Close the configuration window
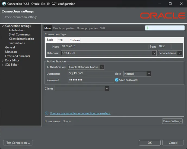Image resolution: width=187 pixels, height=149 pixels. (181, 4)
